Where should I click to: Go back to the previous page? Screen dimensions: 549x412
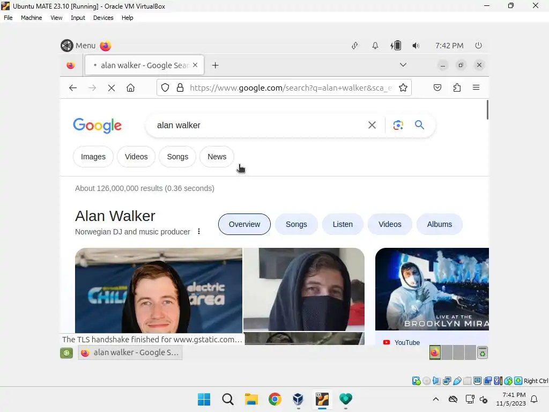73,87
